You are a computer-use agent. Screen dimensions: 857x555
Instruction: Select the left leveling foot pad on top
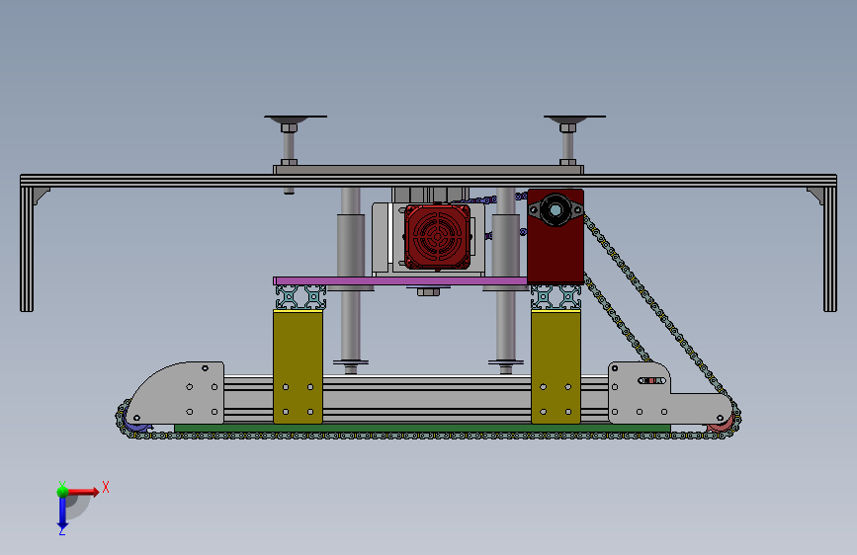296,119
